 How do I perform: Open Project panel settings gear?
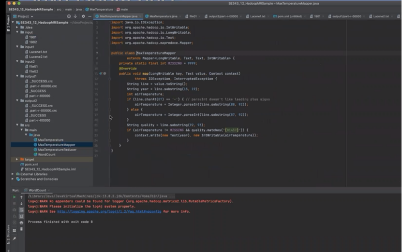83,16
